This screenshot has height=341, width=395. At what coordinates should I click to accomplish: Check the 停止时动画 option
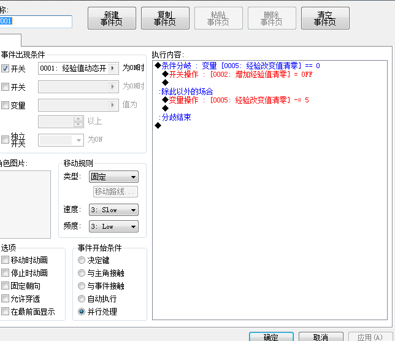[x=5, y=272]
